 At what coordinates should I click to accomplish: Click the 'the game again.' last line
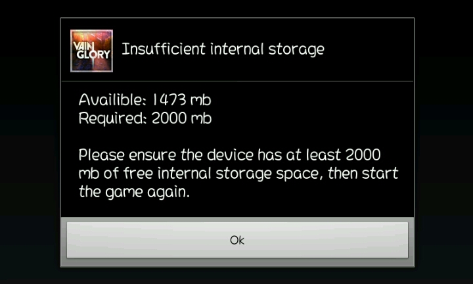pos(134,192)
